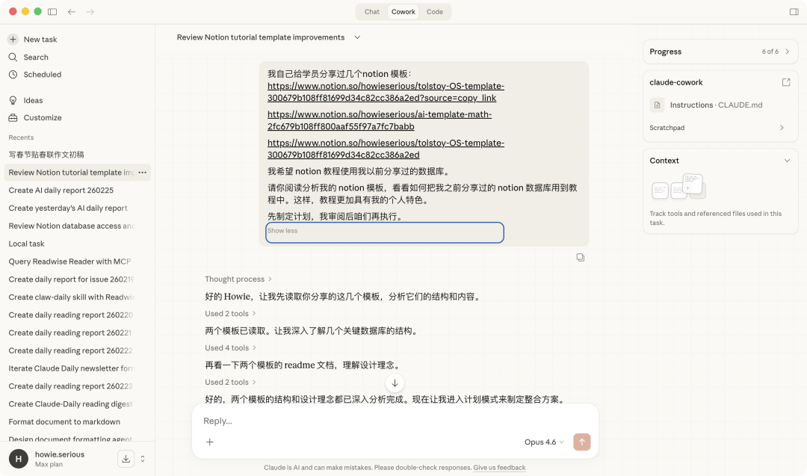Open the Create AI daily report 260225 task
807x476 pixels.
coord(61,191)
